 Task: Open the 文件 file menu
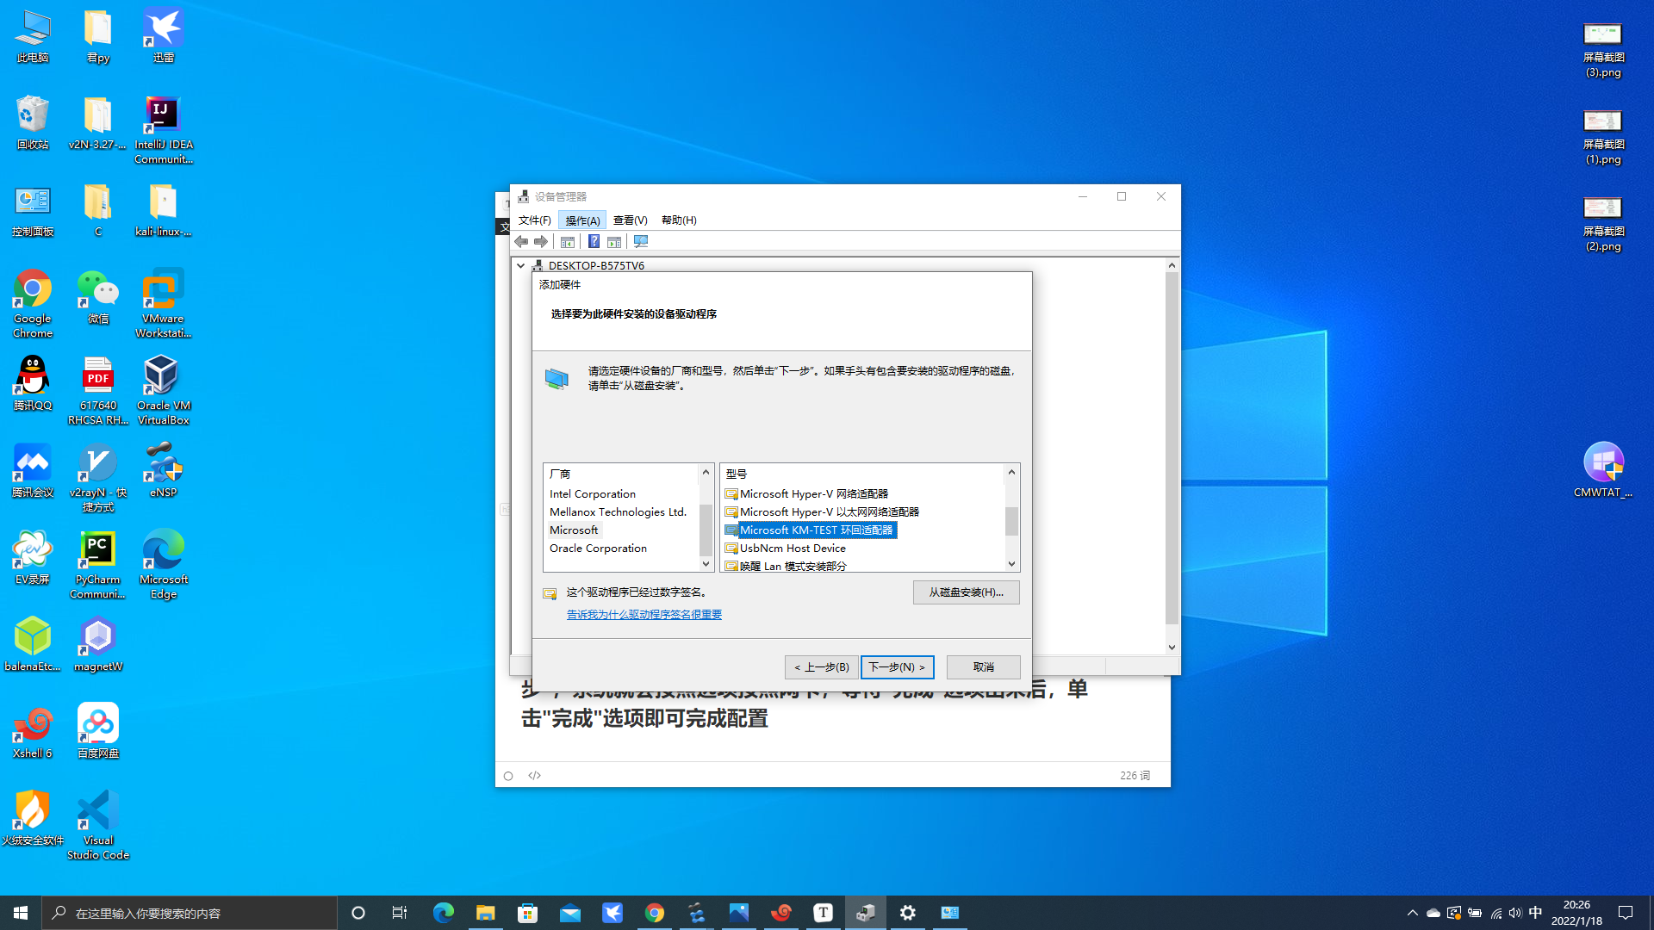[534, 220]
